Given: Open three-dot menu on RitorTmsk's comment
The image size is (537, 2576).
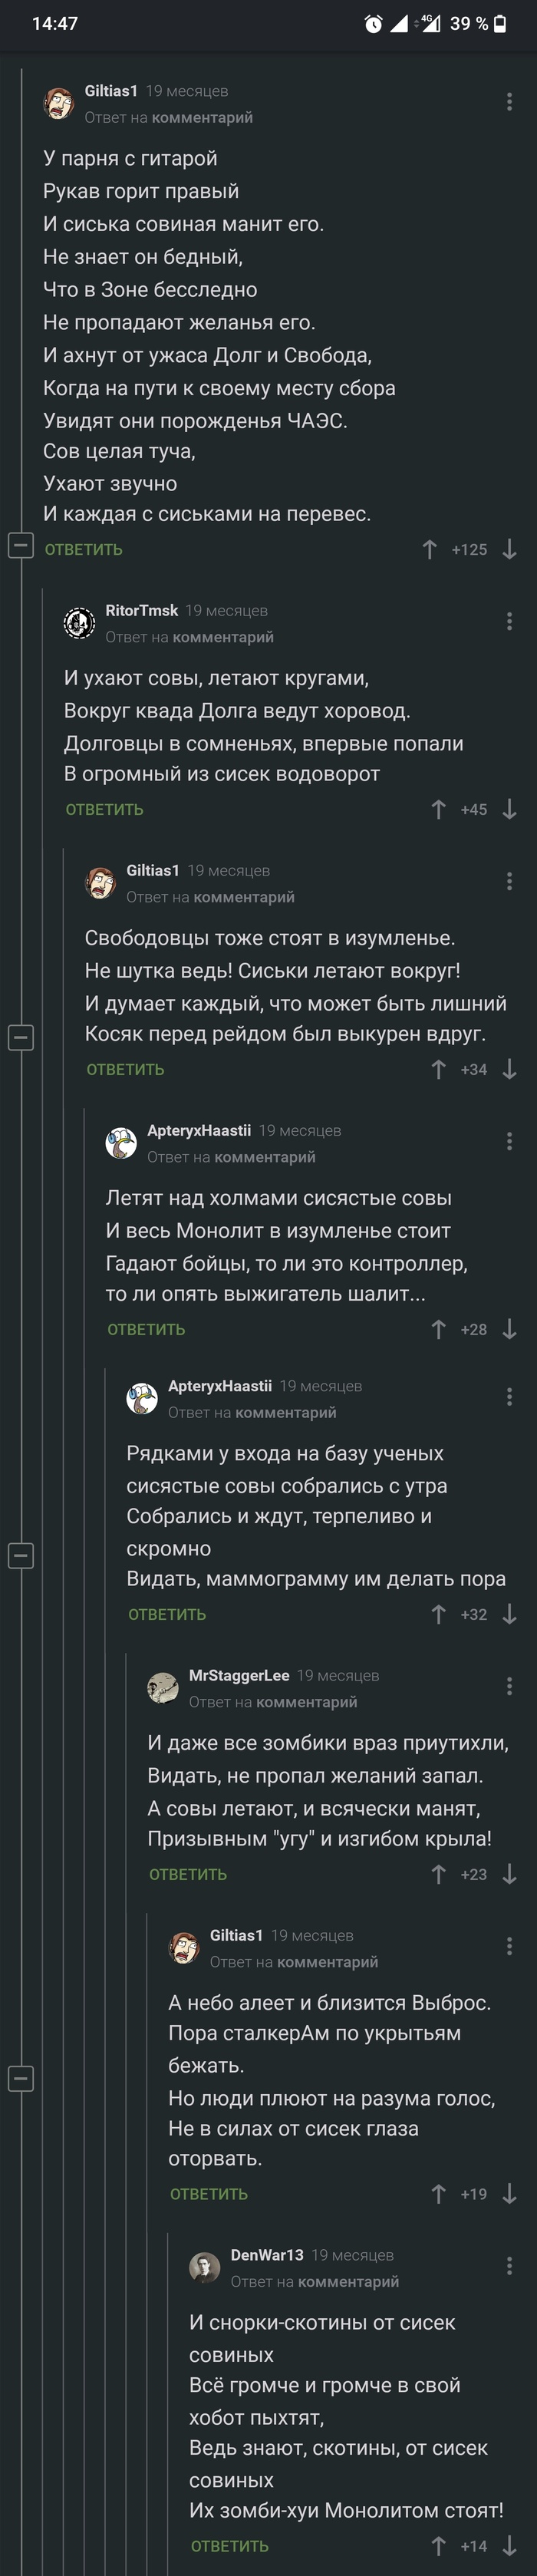Looking at the screenshot, I should [509, 622].
